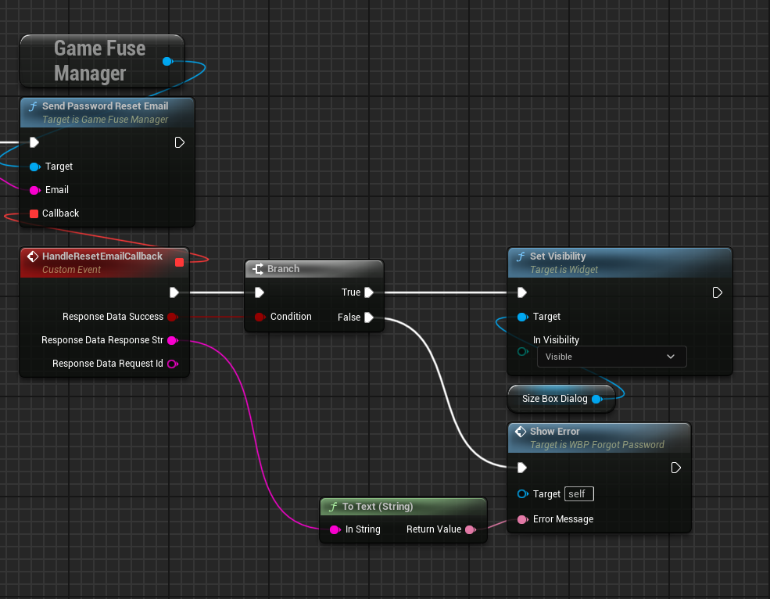Viewport: 770px width, 599px height.
Task: Click the 'Callback' pin label
Action: (60, 213)
